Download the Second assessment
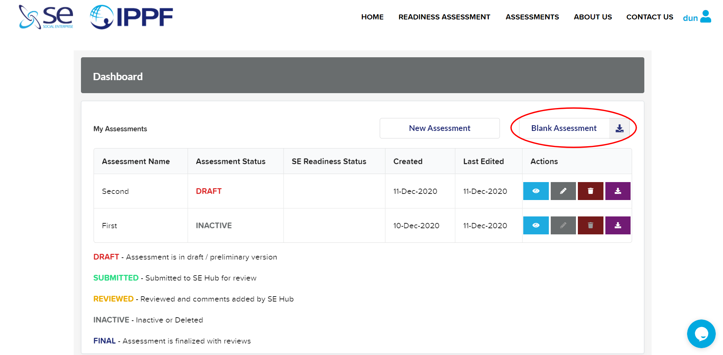Screen dimensions: 723x355 point(618,191)
